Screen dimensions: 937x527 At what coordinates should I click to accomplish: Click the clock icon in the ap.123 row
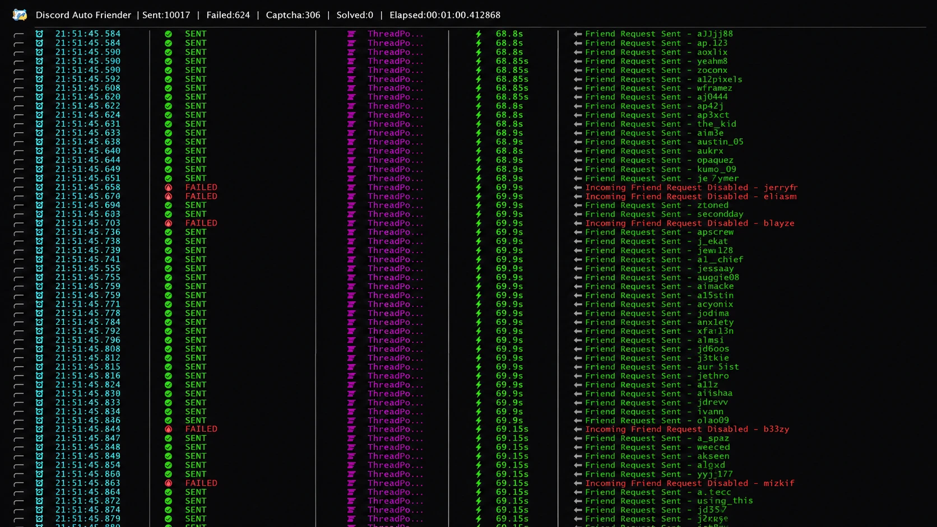(x=39, y=43)
